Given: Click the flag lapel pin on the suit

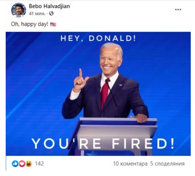Looking at the screenshot, I should point(120,85).
